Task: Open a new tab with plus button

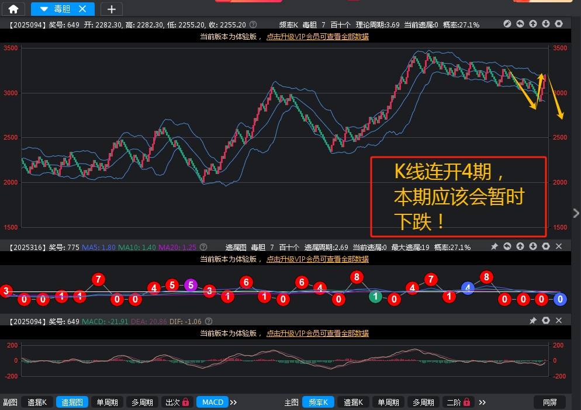Action: (112, 9)
